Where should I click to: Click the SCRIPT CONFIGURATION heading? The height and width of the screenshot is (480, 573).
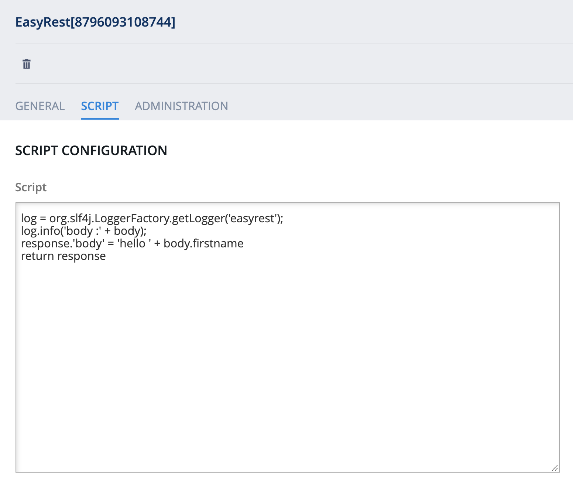(x=91, y=151)
